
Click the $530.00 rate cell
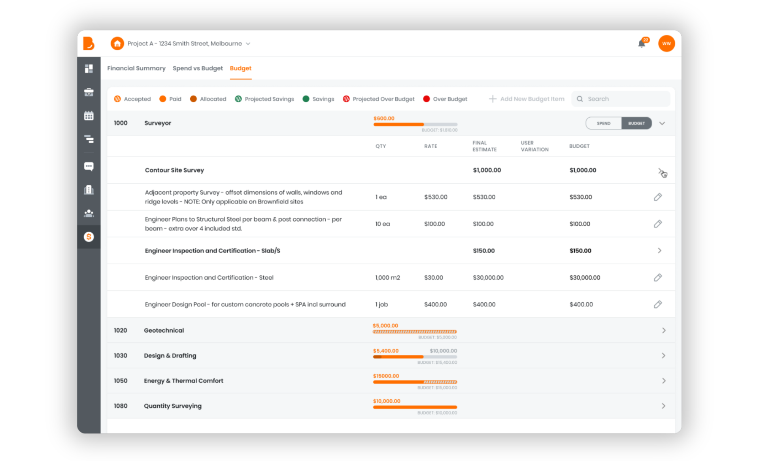pyautogui.click(x=436, y=197)
